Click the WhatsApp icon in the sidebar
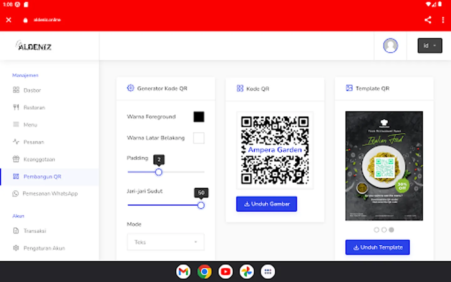 pyautogui.click(x=15, y=194)
